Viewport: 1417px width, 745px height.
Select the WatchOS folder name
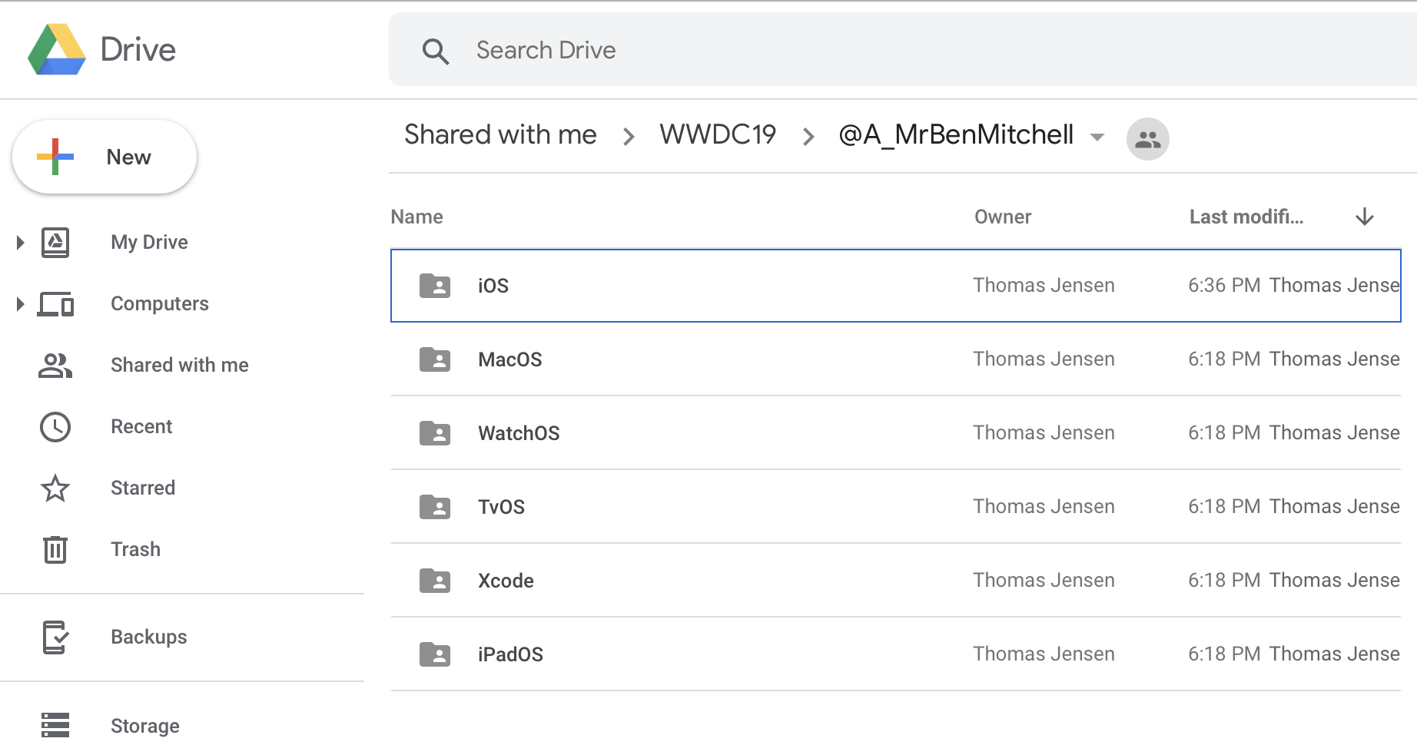(x=519, y=433)
